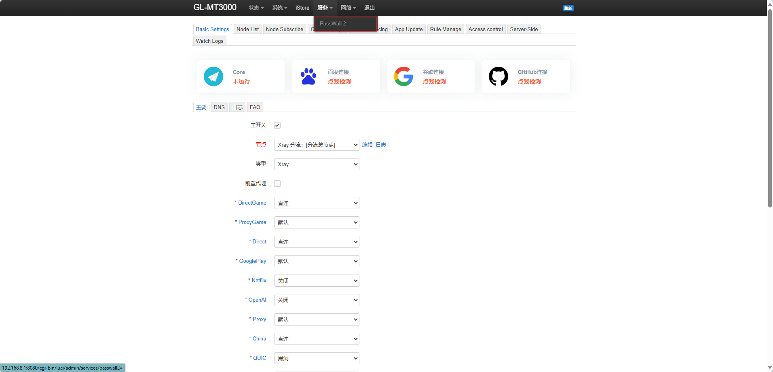Screen dimensions: 773x372
Task: Click the Core Telegram paper-plane icon
Action: tap(213, 76)
